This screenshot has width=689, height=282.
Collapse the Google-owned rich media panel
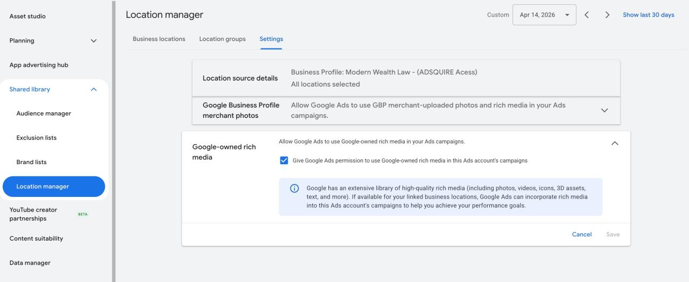615,143
